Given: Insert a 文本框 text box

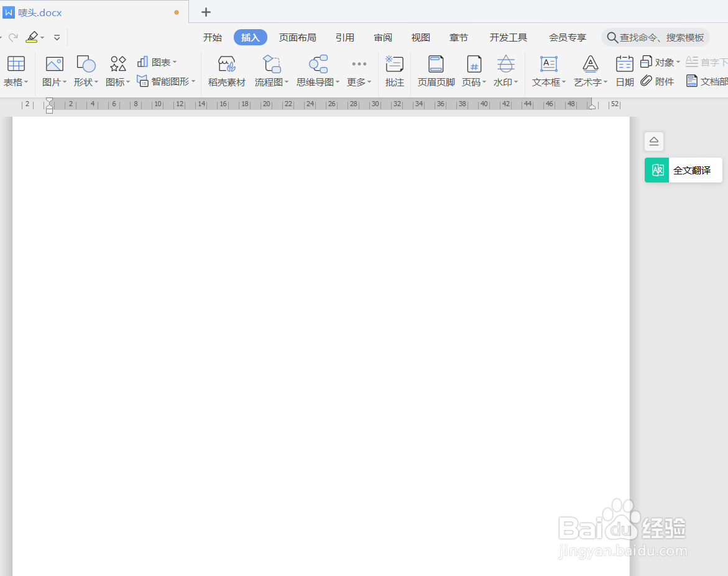Looking at the screenshot, I should coord(549,64).
